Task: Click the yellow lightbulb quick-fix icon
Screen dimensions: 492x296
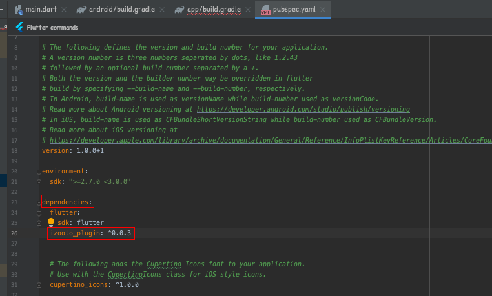Action: pos(51,222)
